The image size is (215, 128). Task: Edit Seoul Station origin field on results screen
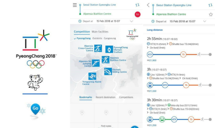(x=174, y=5)
